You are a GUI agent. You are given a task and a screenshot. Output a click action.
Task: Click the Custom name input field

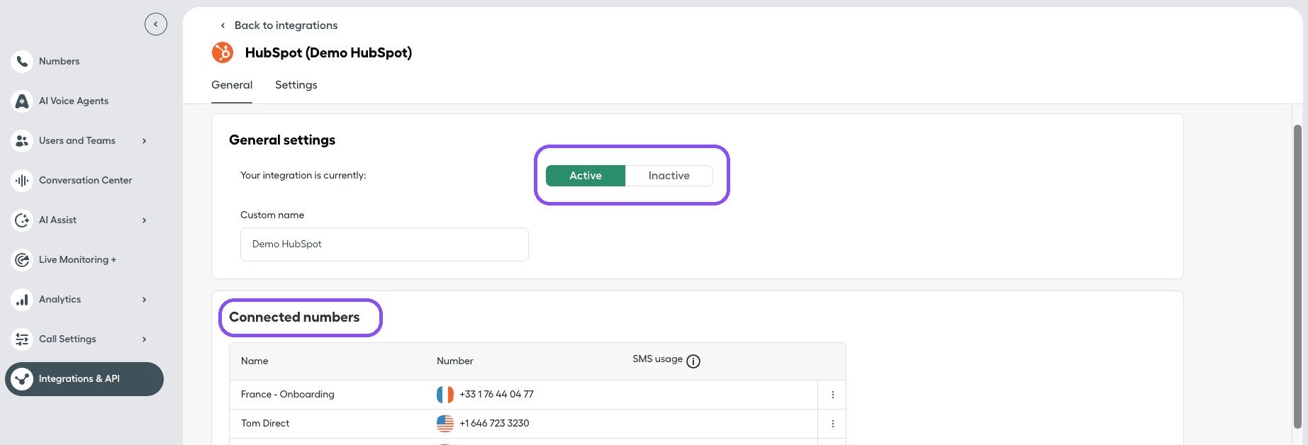[384, 244]
